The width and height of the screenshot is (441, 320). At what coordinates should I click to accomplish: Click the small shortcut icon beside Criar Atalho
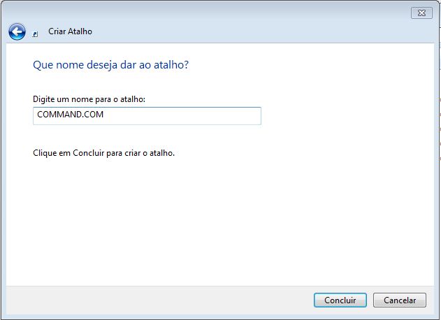click(35, 34)
